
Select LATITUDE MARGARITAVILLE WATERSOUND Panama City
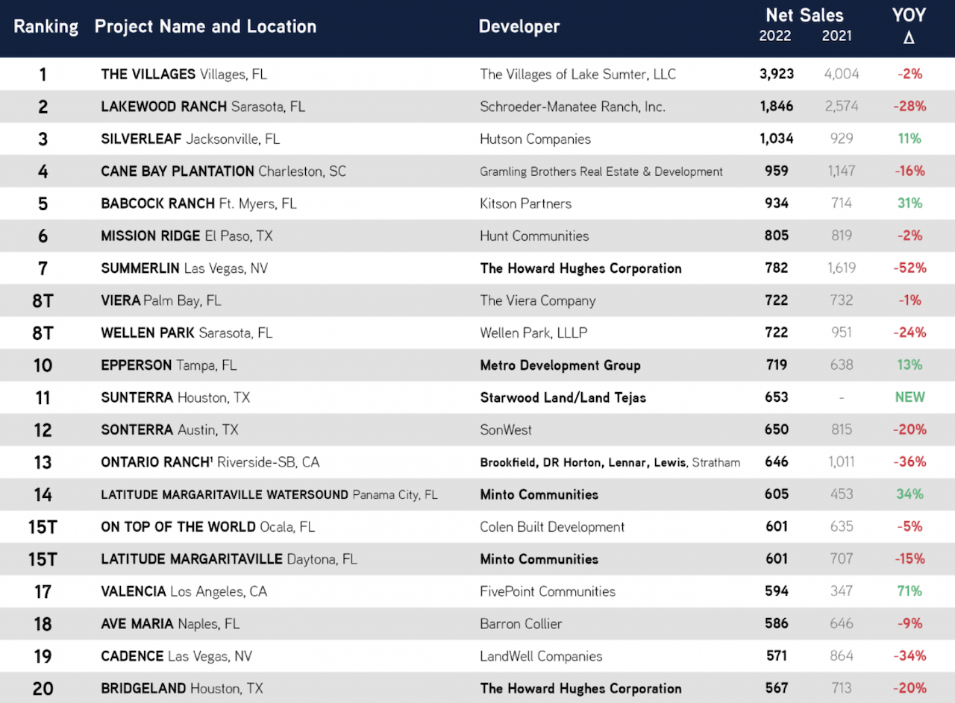[x=269, y=494]
